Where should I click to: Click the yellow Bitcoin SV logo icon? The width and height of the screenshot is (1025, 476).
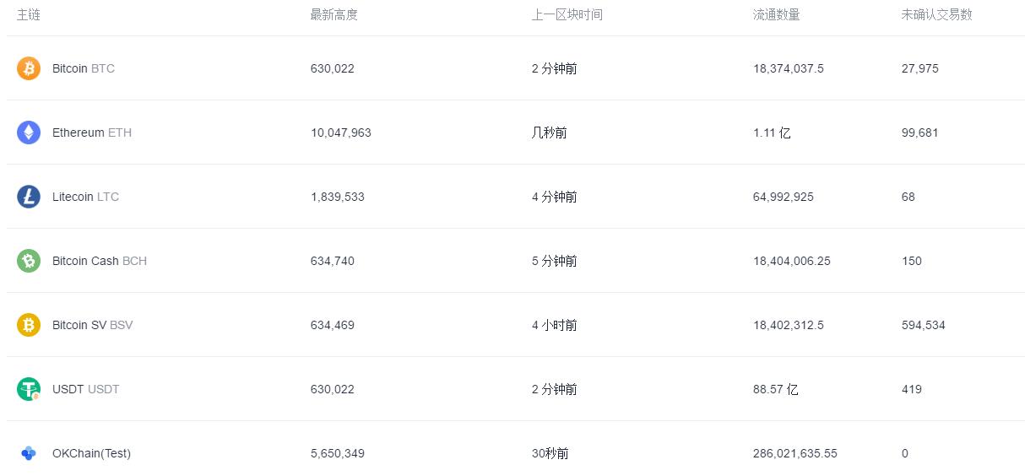coord(29,325)
